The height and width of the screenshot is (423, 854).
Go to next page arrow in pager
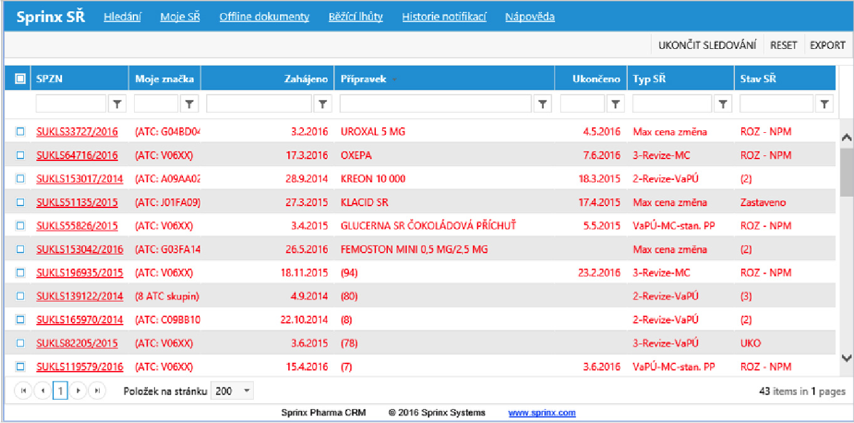coord(78,391)
